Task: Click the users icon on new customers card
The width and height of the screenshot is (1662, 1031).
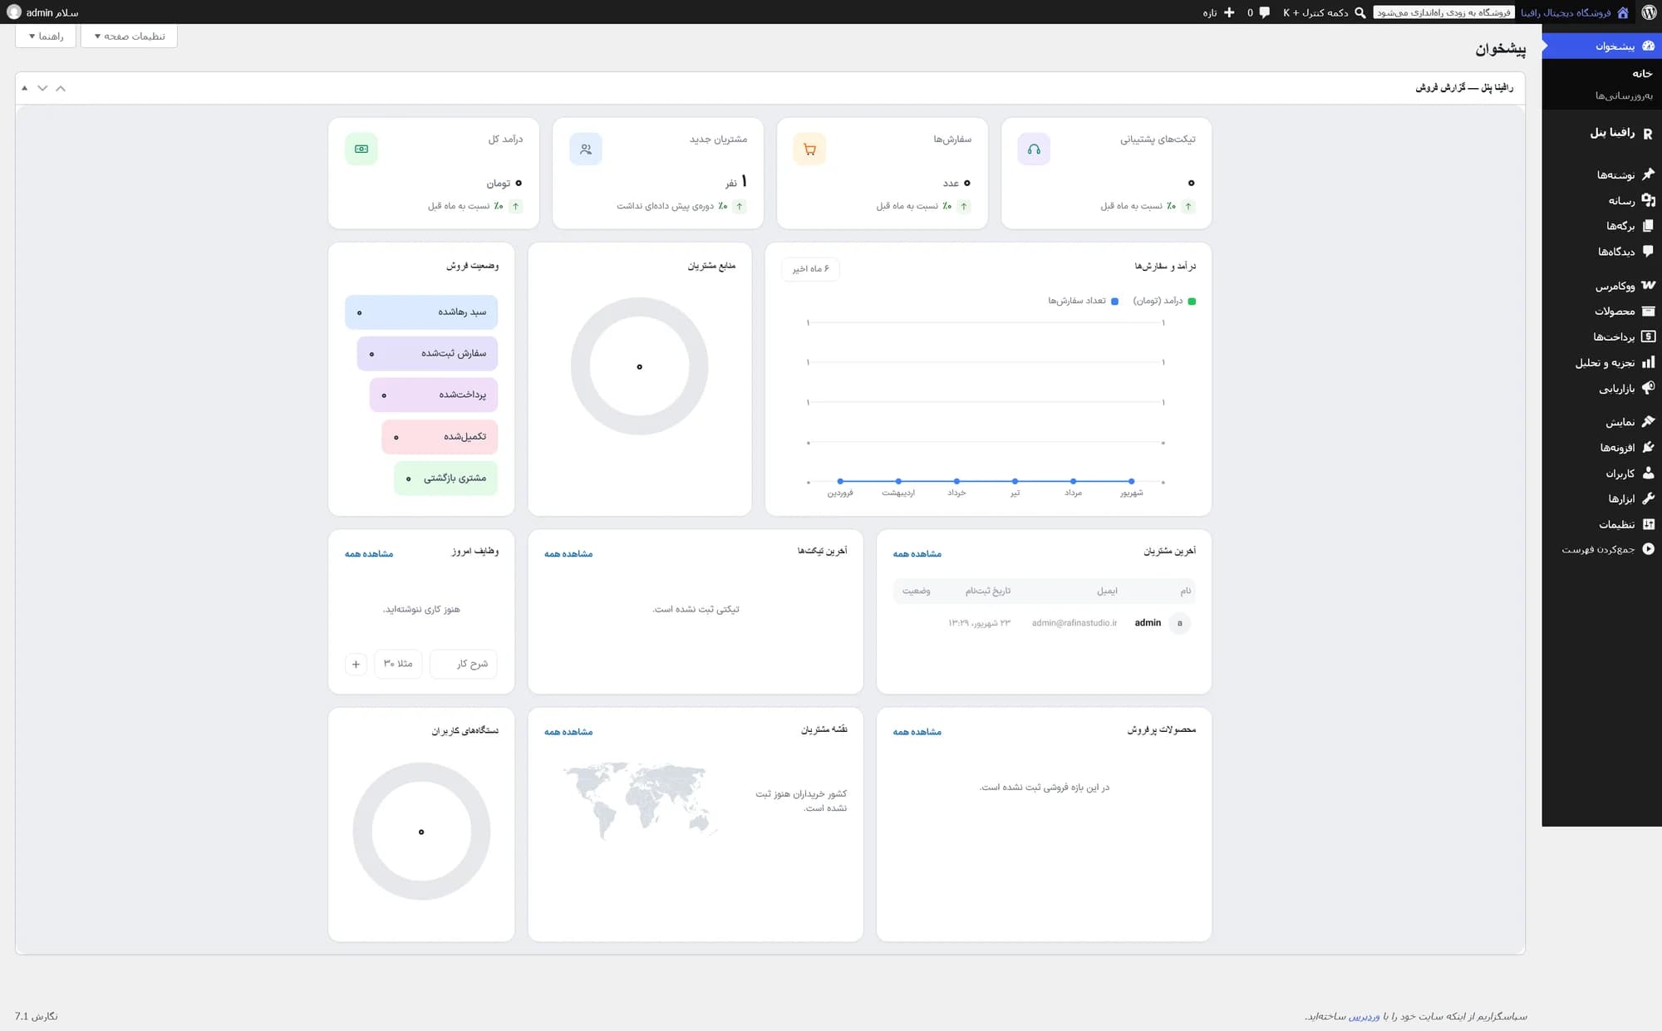Action: [x=586, y=150]
